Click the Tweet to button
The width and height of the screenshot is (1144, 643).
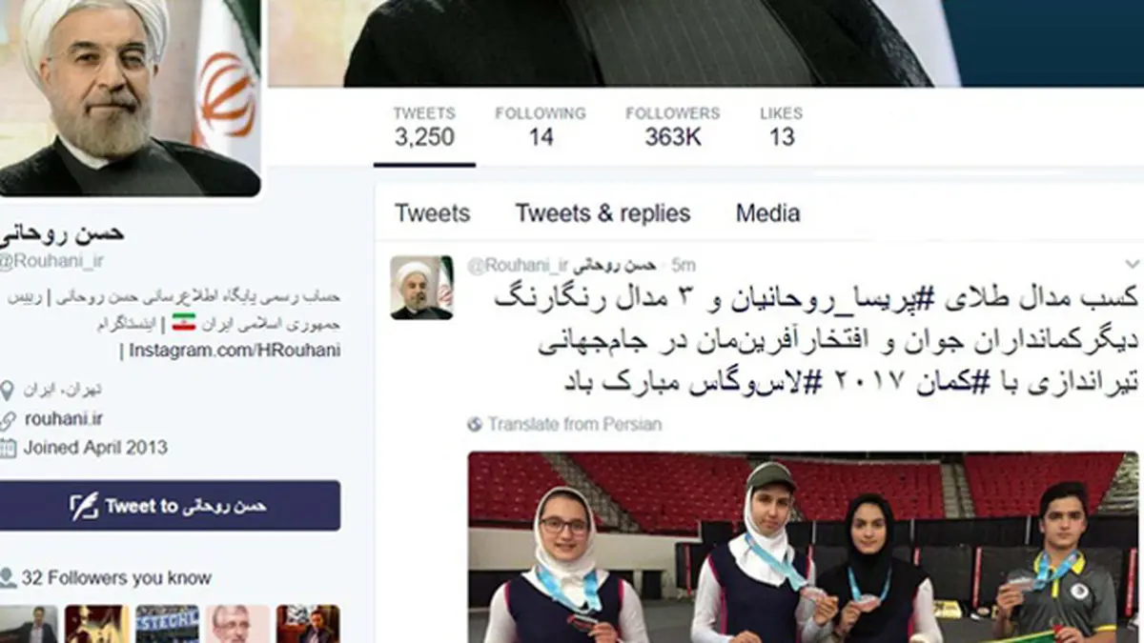coord(167,506)
